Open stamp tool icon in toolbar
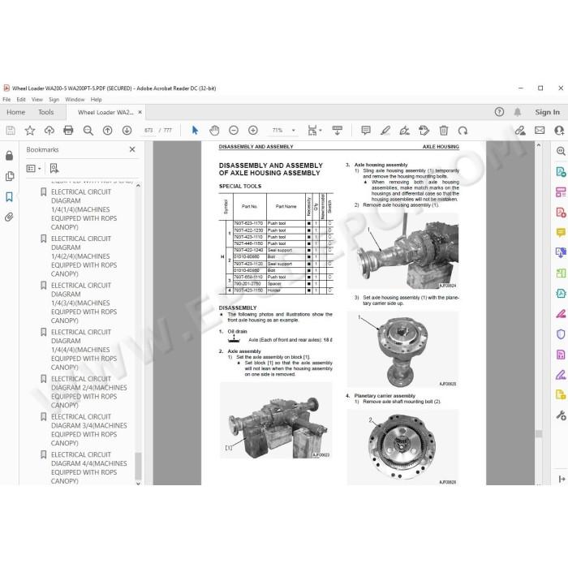 coord(424,131)
